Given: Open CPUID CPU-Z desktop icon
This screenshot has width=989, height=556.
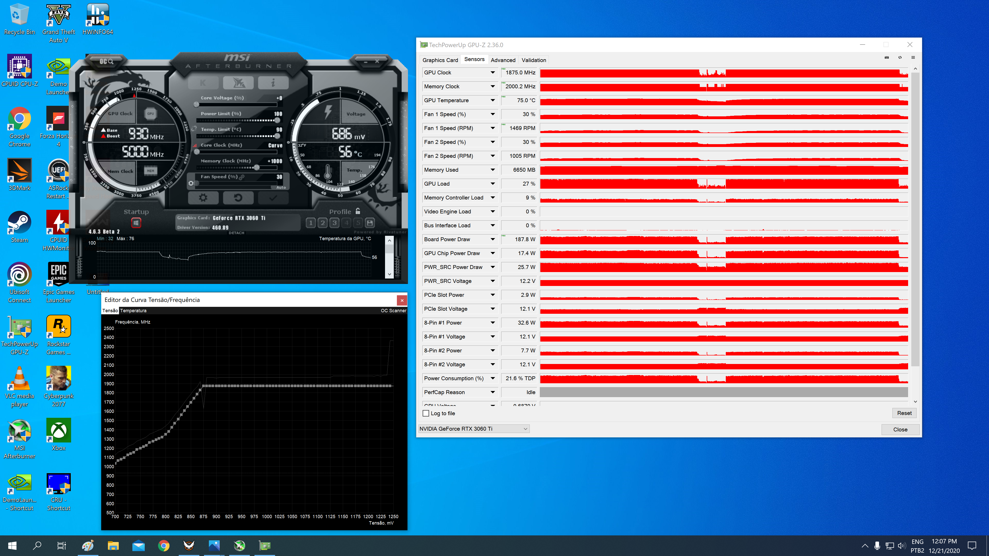Looking at the screenshot, I should tap(20, 71).
